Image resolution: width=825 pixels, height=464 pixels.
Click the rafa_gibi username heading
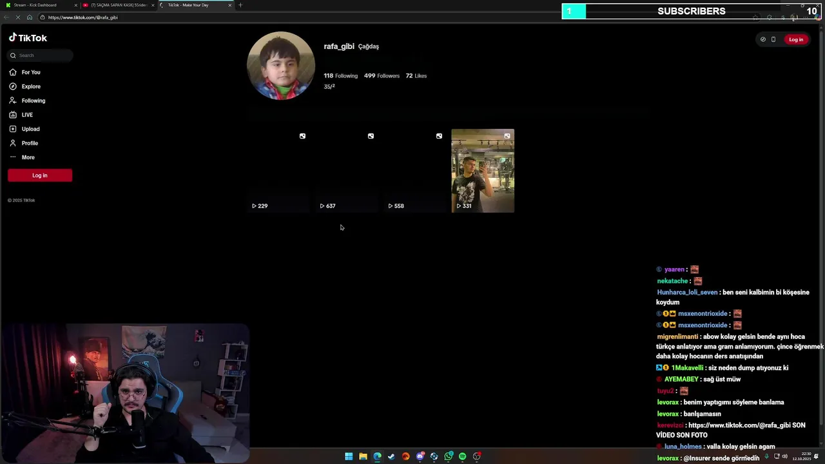tap(339, 46)
